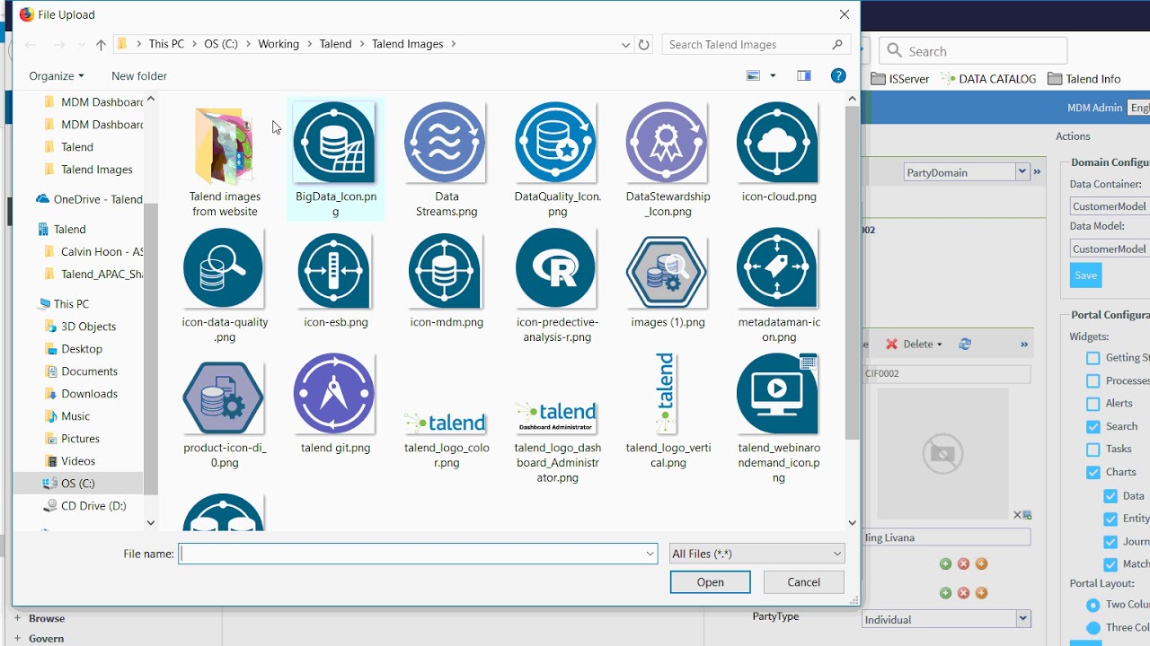
Task: Click the Change your view icon
Action: coord(754,76)
